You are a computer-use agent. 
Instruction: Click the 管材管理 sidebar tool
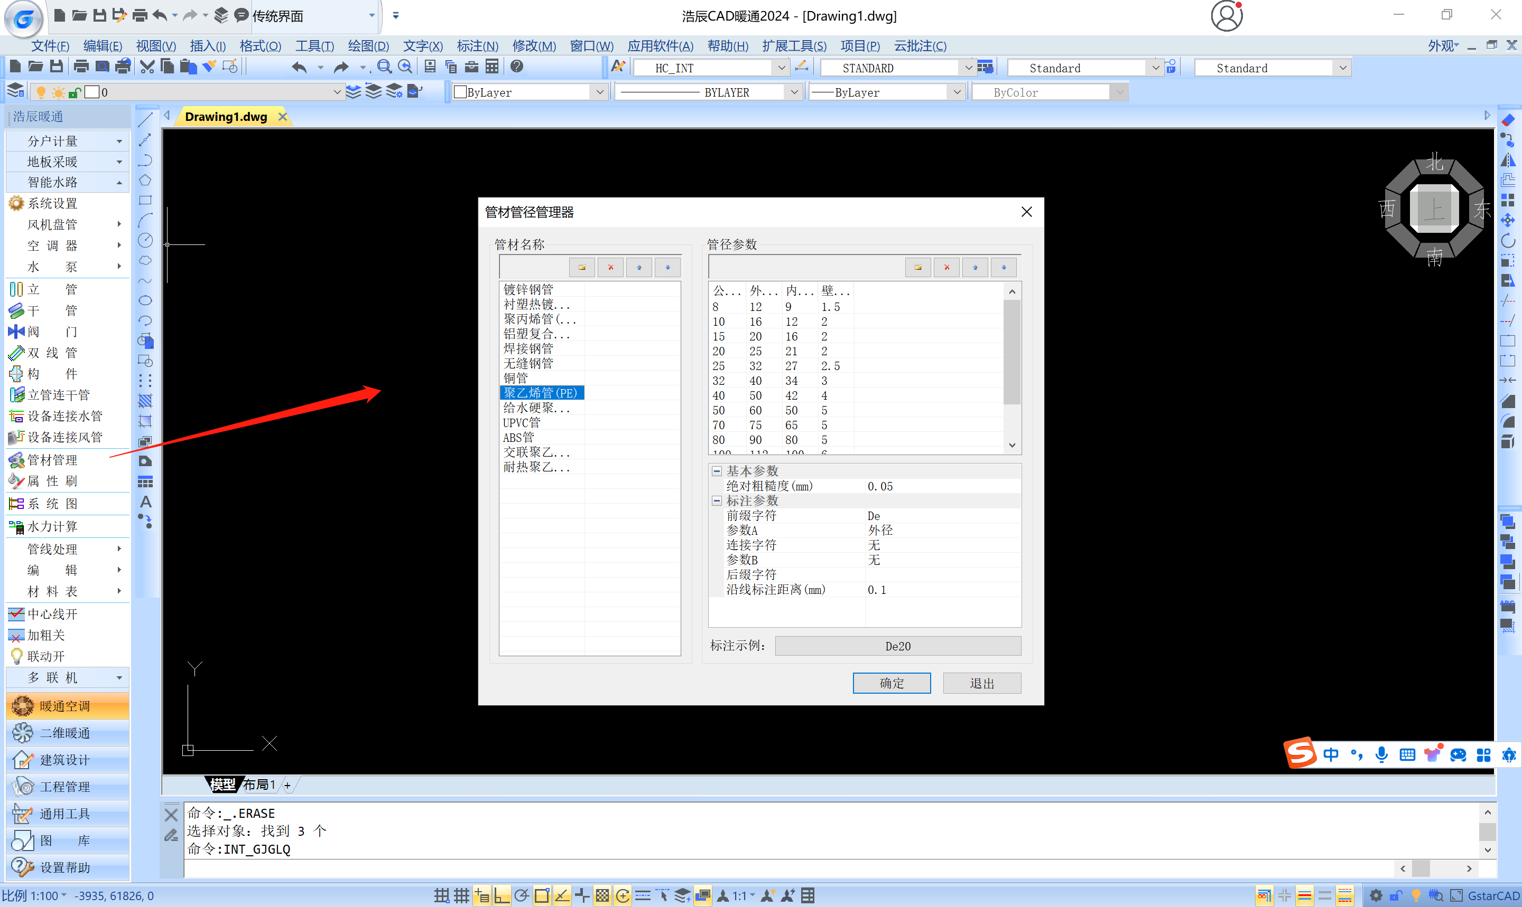click(x=52, y=460)
